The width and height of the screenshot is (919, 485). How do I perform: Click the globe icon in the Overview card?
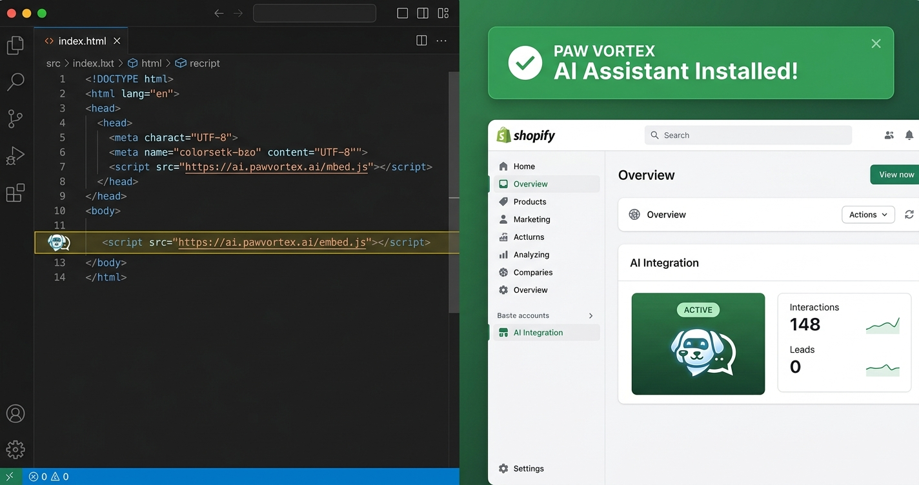click(x=634, y=215)
